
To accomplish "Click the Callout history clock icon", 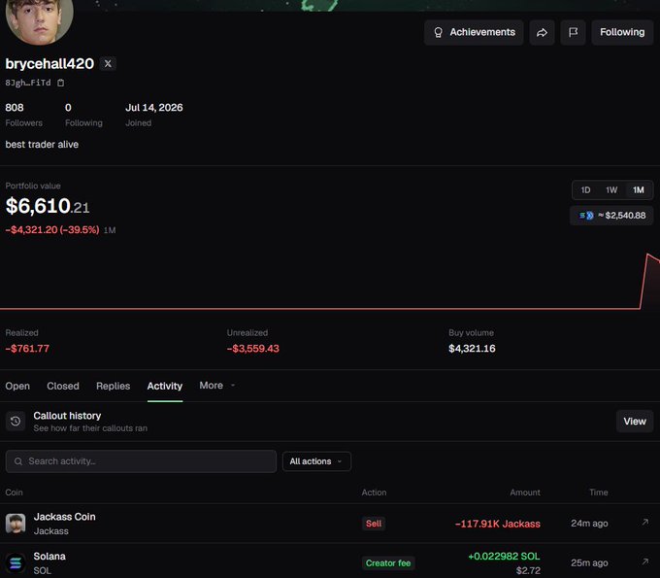I will [x=16, y=422].
